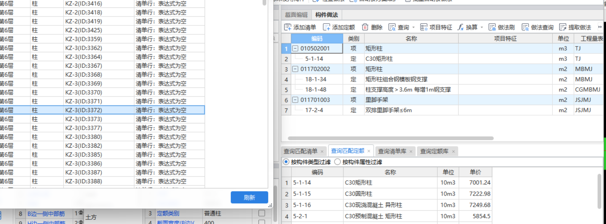
Task: Open the 查询匹配定额 tab
Action: click(x=348, y=151)
